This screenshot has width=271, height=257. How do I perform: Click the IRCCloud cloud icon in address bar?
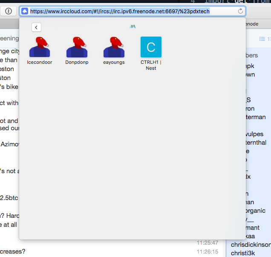25,11
